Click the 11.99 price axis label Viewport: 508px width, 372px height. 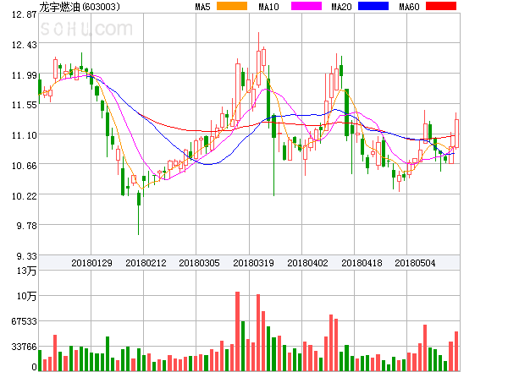point(25,75)
